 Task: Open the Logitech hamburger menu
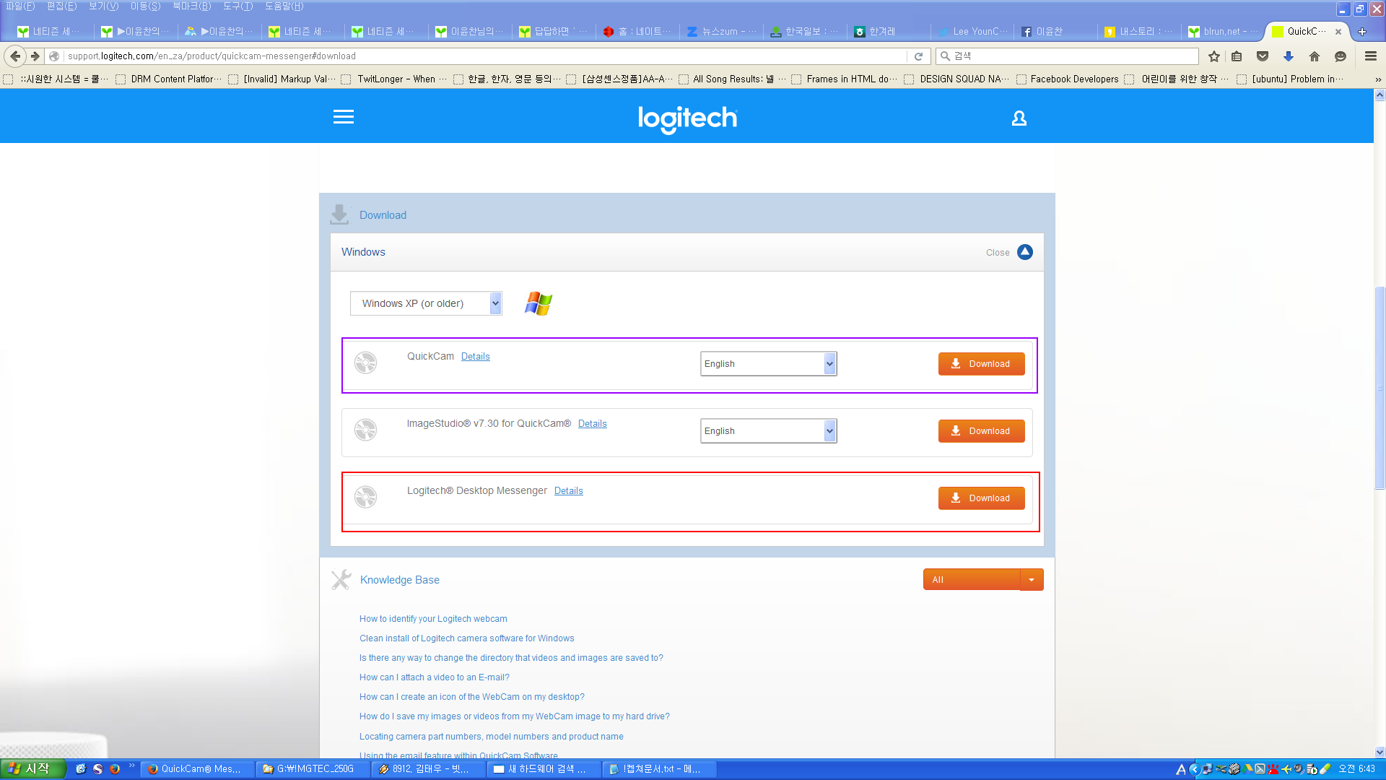pyautogui.click(x=344, y=117)
